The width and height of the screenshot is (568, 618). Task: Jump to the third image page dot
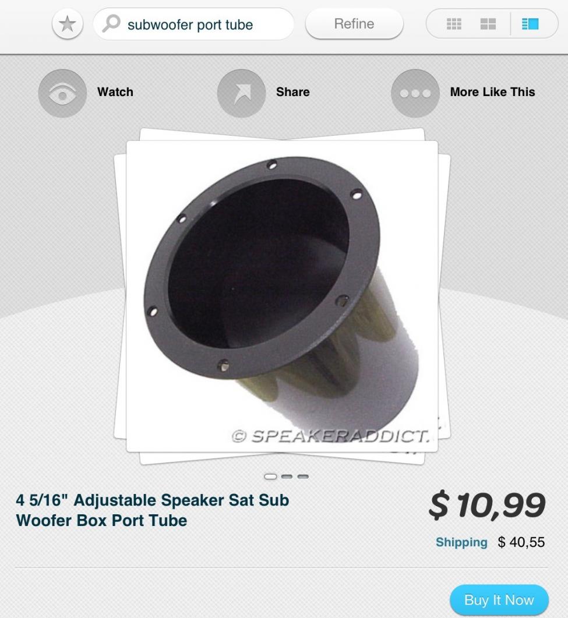click(x=303, y=476)
